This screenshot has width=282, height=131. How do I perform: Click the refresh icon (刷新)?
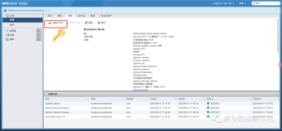pyautogui.click(x=86, y=23)
